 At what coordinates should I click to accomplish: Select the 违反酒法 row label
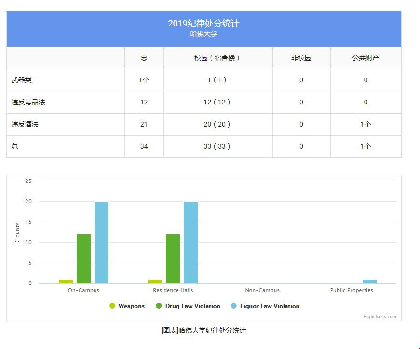(25, 124)
